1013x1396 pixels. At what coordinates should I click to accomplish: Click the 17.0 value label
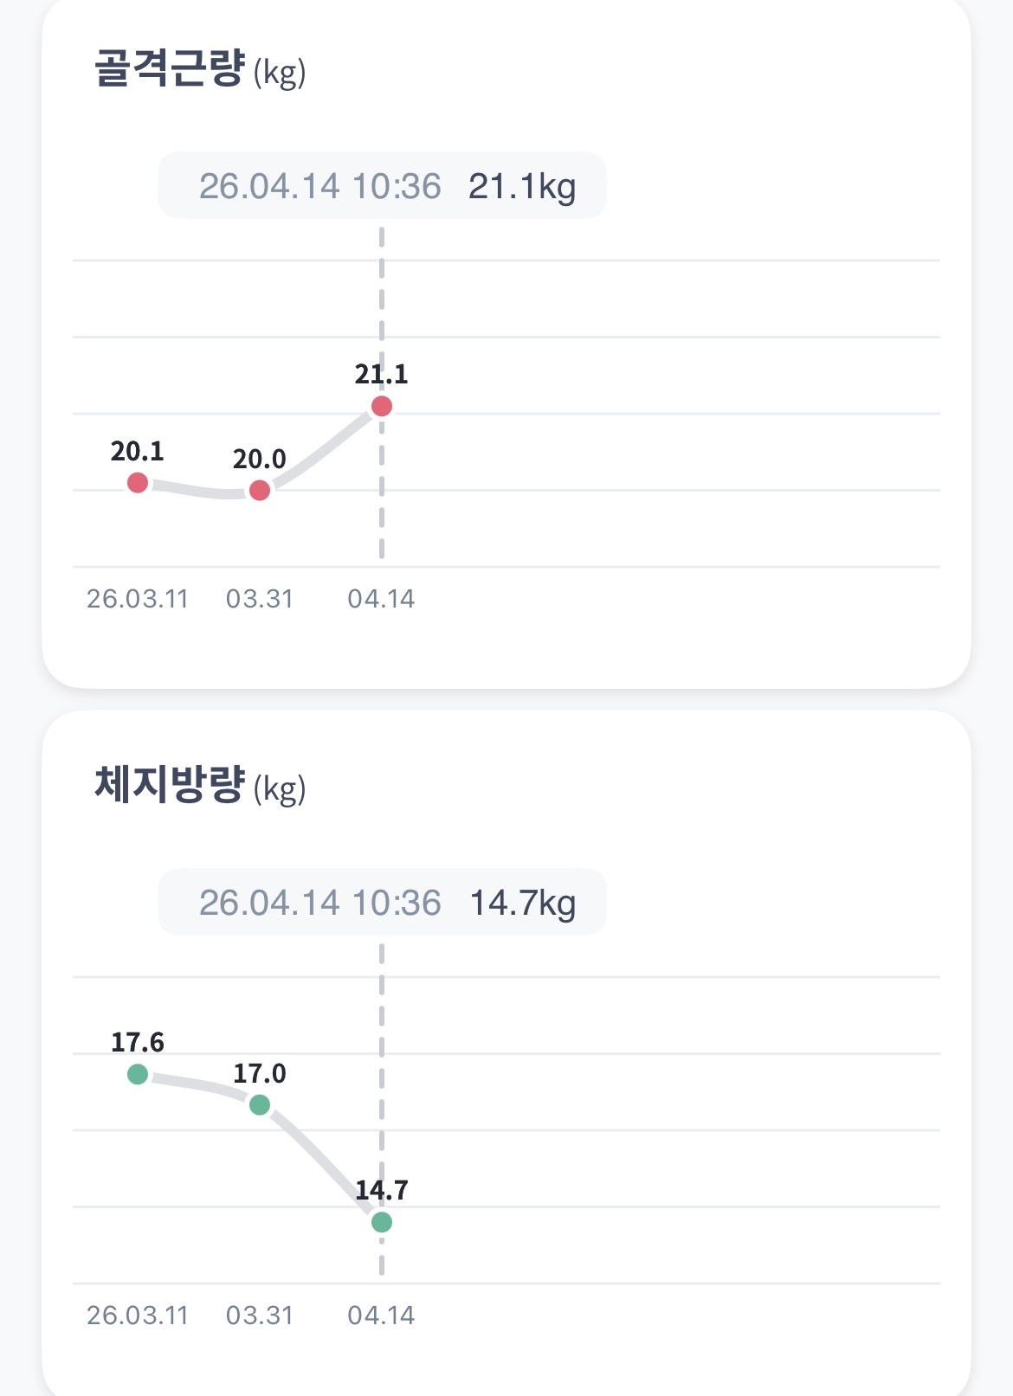tap(260, 1073)
